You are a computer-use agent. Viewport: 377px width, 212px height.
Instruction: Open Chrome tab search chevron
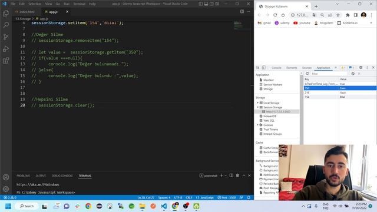338,4
